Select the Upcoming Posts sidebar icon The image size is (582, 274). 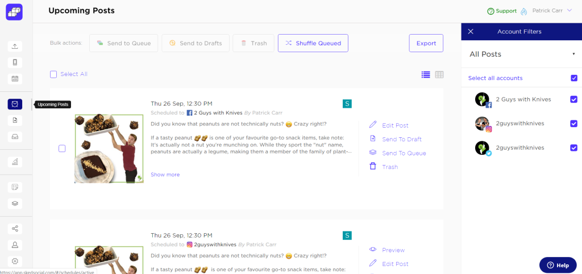(x=15, y=104)
